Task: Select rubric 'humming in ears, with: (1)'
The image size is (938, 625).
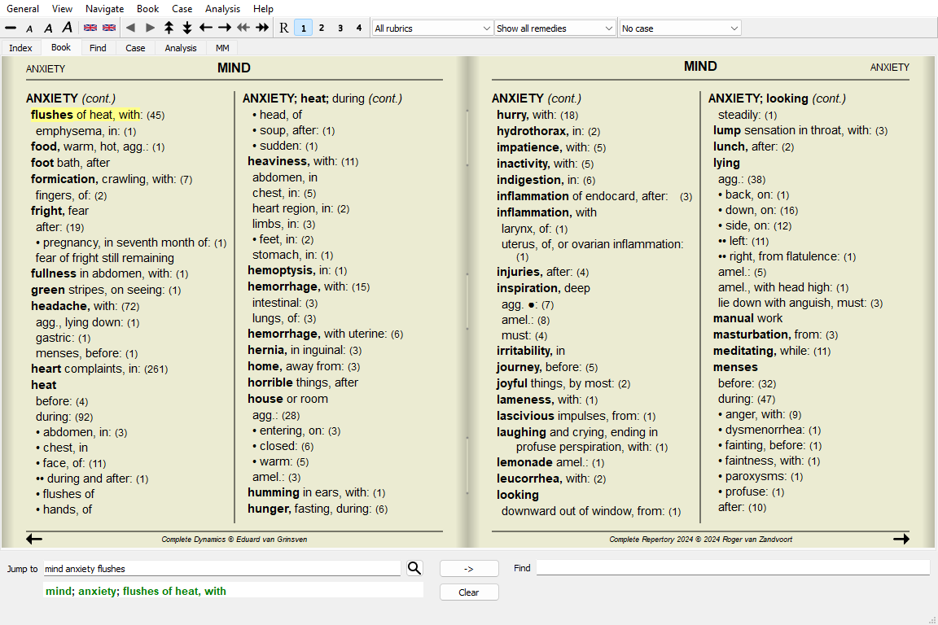Action: pyautogui.click(x=317, y=493)
